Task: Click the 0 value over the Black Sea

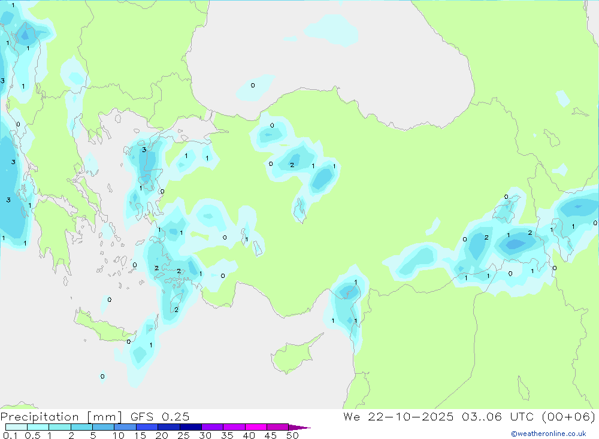Action: click(253, 85)
